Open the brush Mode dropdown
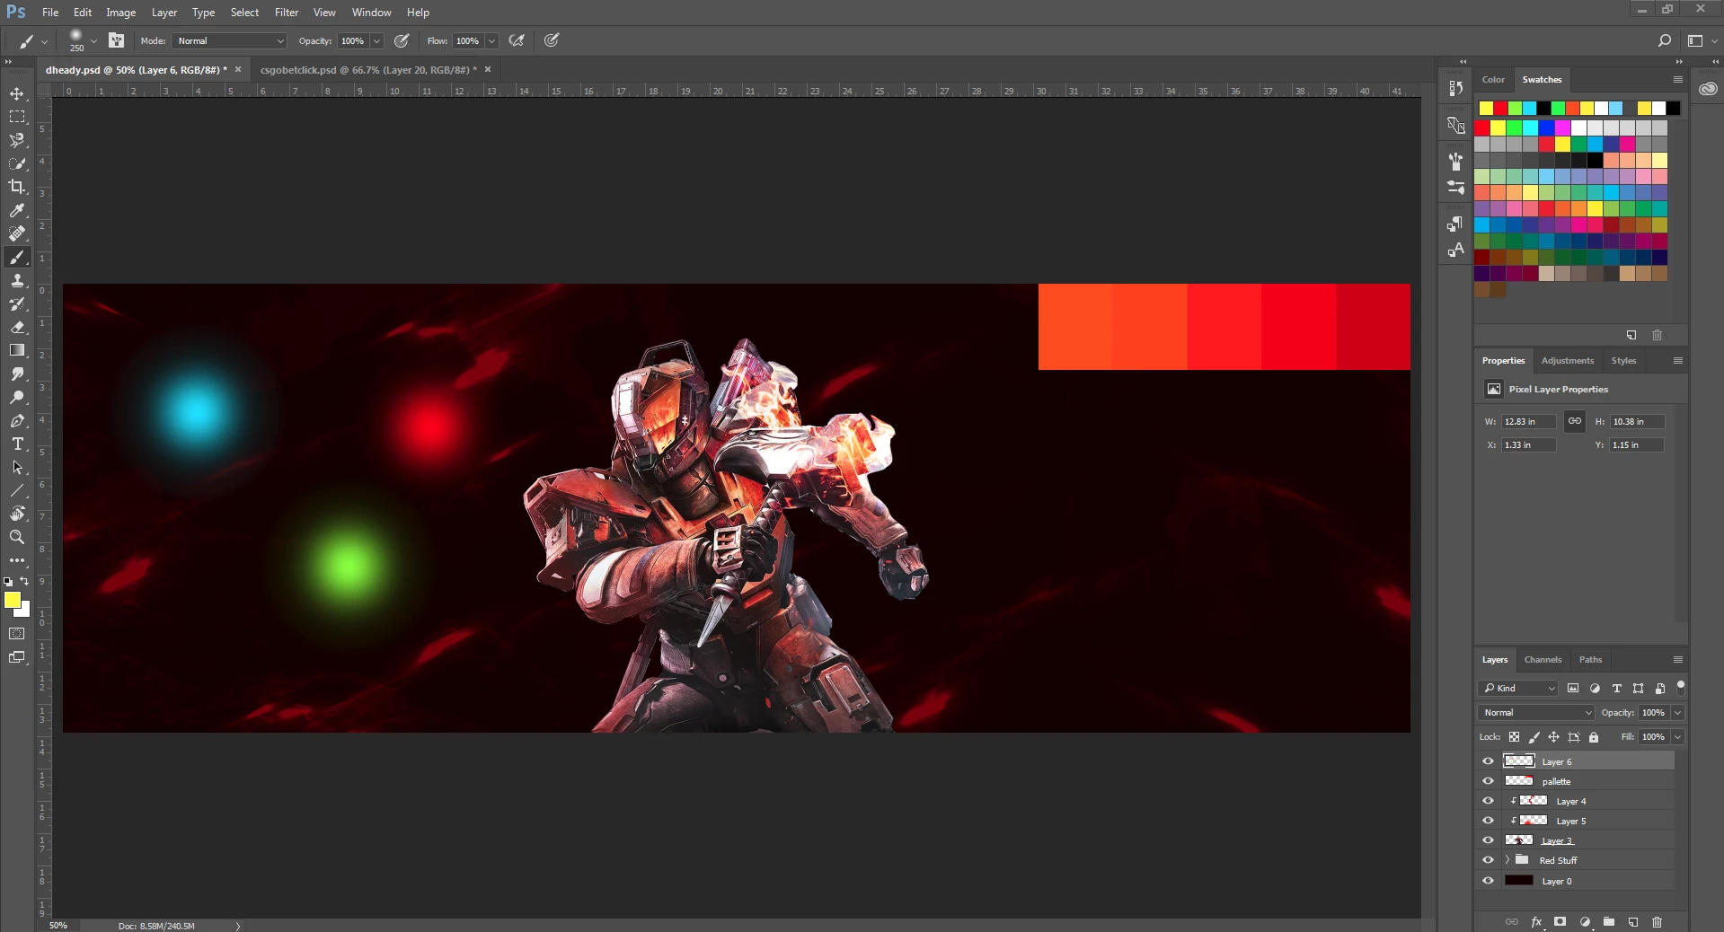The width and height of the screenshot is (1724, 932). coord(229,40)
